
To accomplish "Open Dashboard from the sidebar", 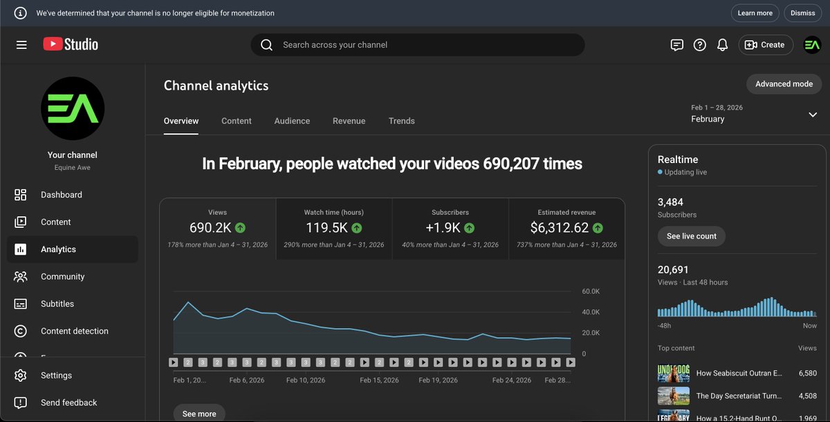I will tap(73, 195).
